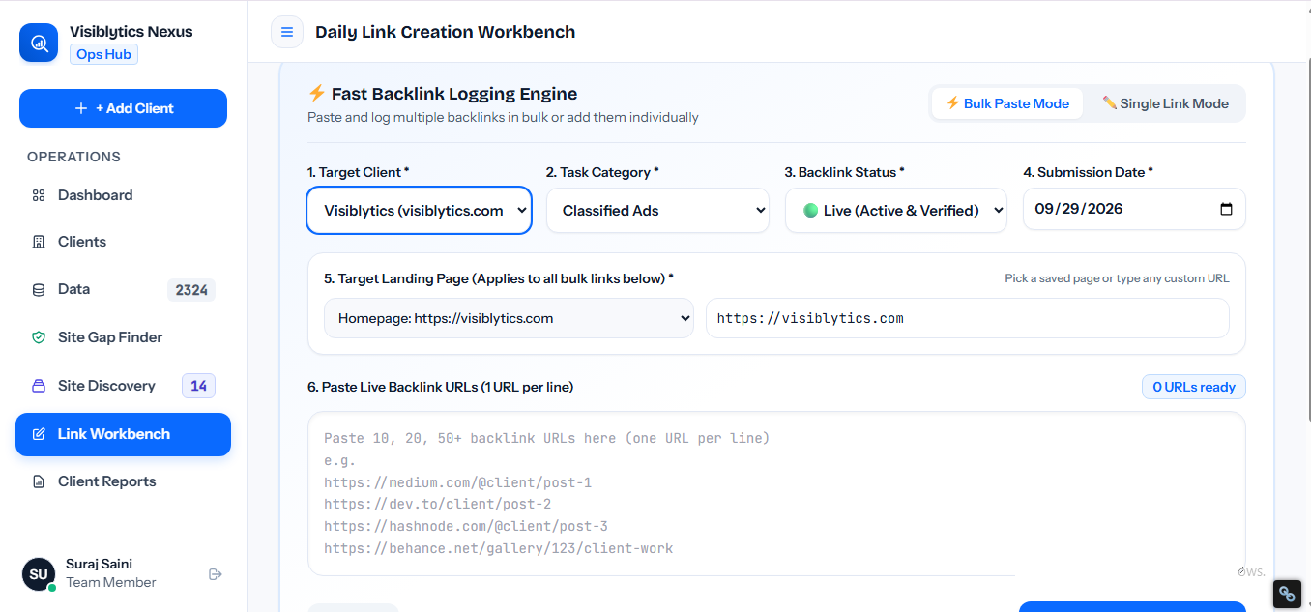The image size is (1311, 612).
Task: Open the Dashboard page
Action: 124,195
